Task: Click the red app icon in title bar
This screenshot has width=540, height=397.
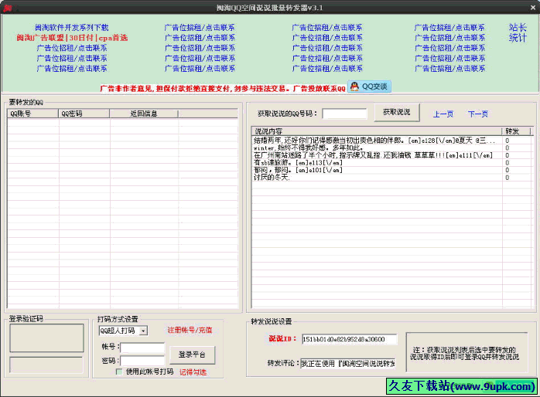Action: [x=7, y=7]
